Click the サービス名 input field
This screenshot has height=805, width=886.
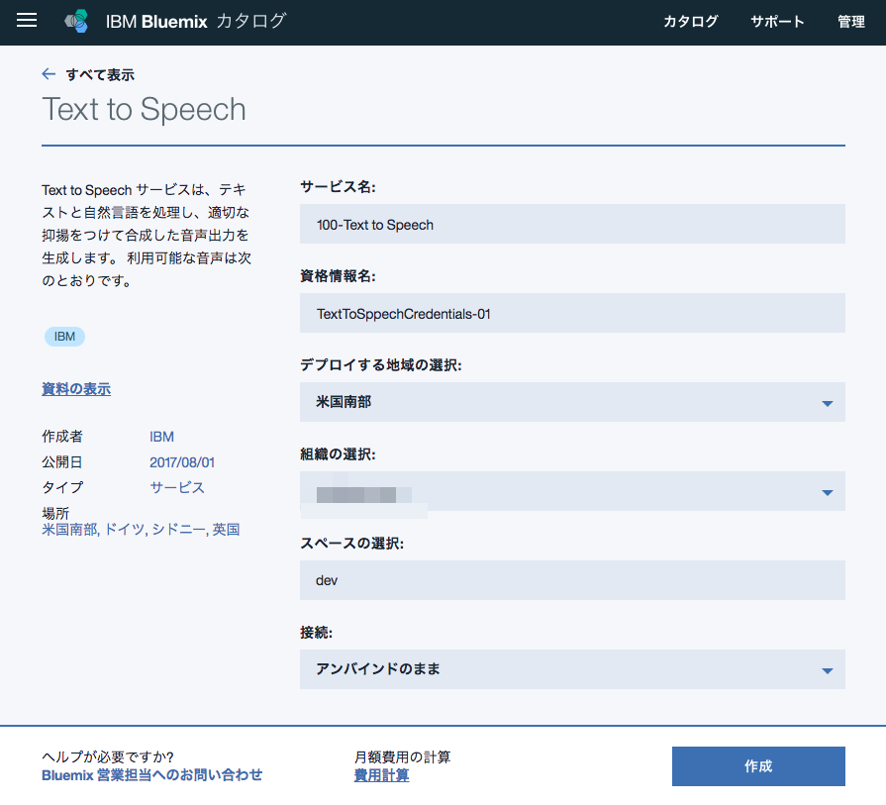coord(572,224)
